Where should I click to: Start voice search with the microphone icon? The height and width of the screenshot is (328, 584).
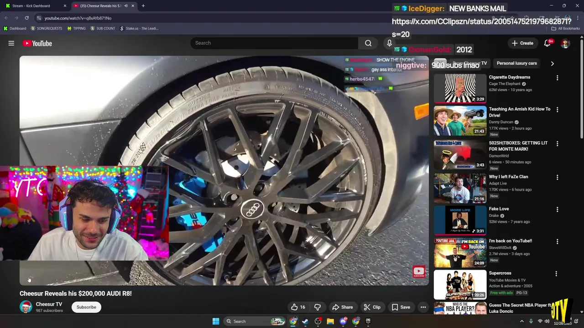coord(389,43)
